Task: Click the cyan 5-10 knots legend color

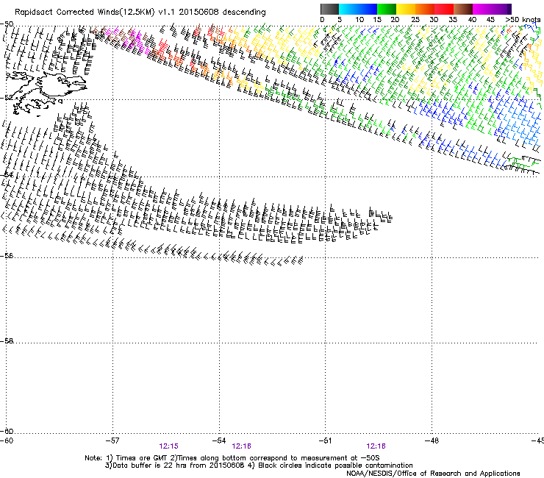Action: click(x=348, y=9)
